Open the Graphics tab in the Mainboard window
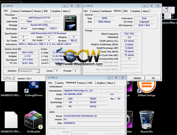 click(x=101, y=83)
